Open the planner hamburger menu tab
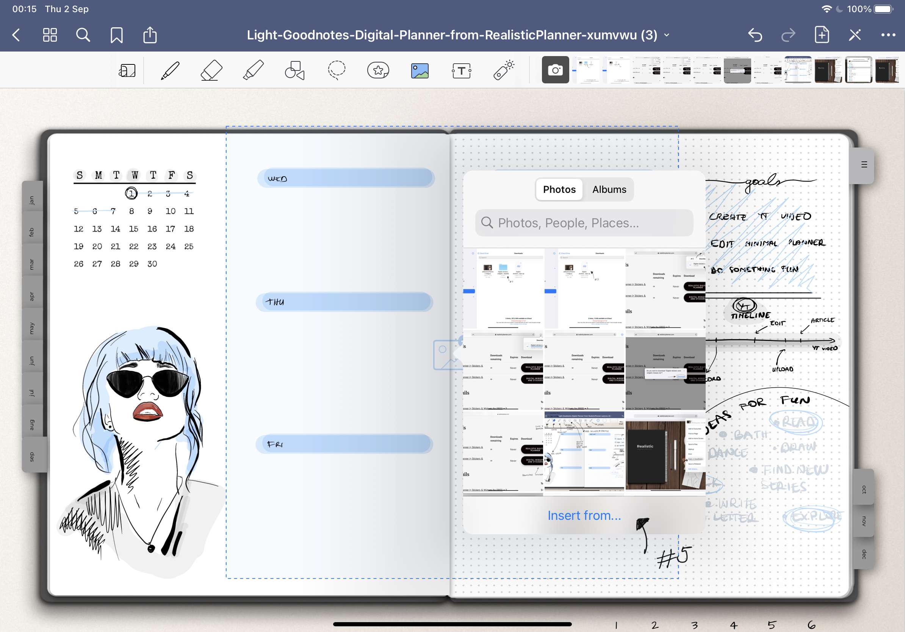905x632 pixels. [x=864, y=165]
